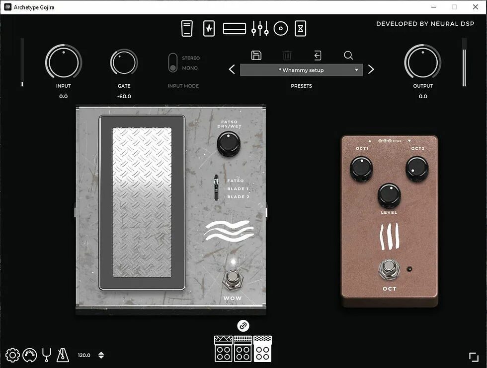Viewport: 487px width, 368px height.
Task: Click the OCT1 knob
Action: tap(361, 169)
